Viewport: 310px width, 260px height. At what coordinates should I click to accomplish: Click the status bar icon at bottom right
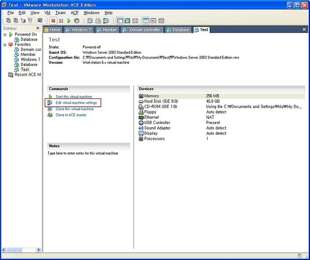300,255
